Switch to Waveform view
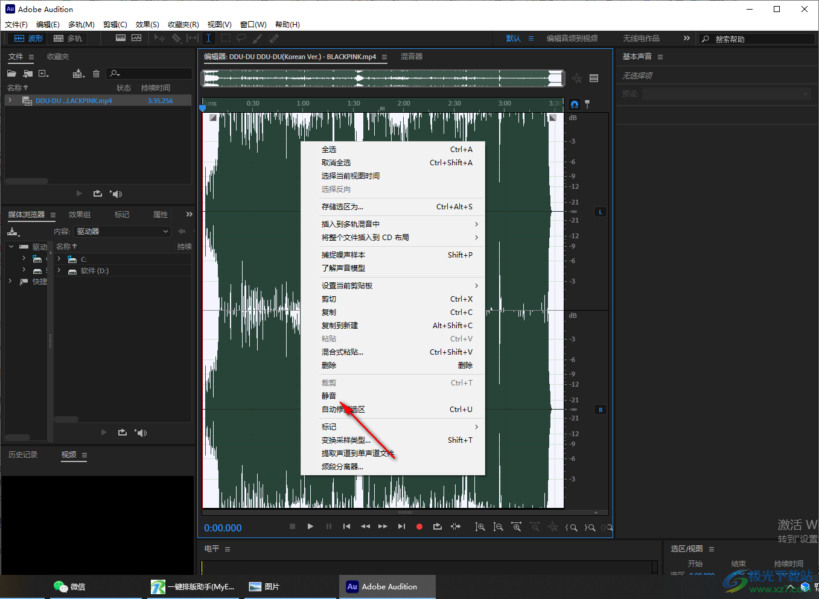The width and height of the screenshot is (819, 599). 29,38
